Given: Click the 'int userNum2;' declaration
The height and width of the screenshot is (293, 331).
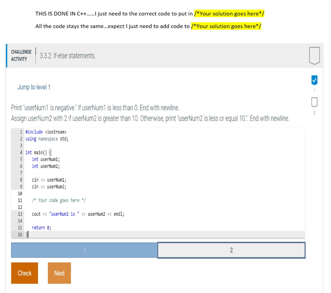Looking at the screenshot, I should tap(46, 166).
